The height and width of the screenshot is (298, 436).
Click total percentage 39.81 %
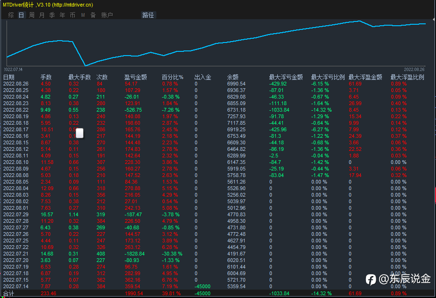(x=171, y=293)
